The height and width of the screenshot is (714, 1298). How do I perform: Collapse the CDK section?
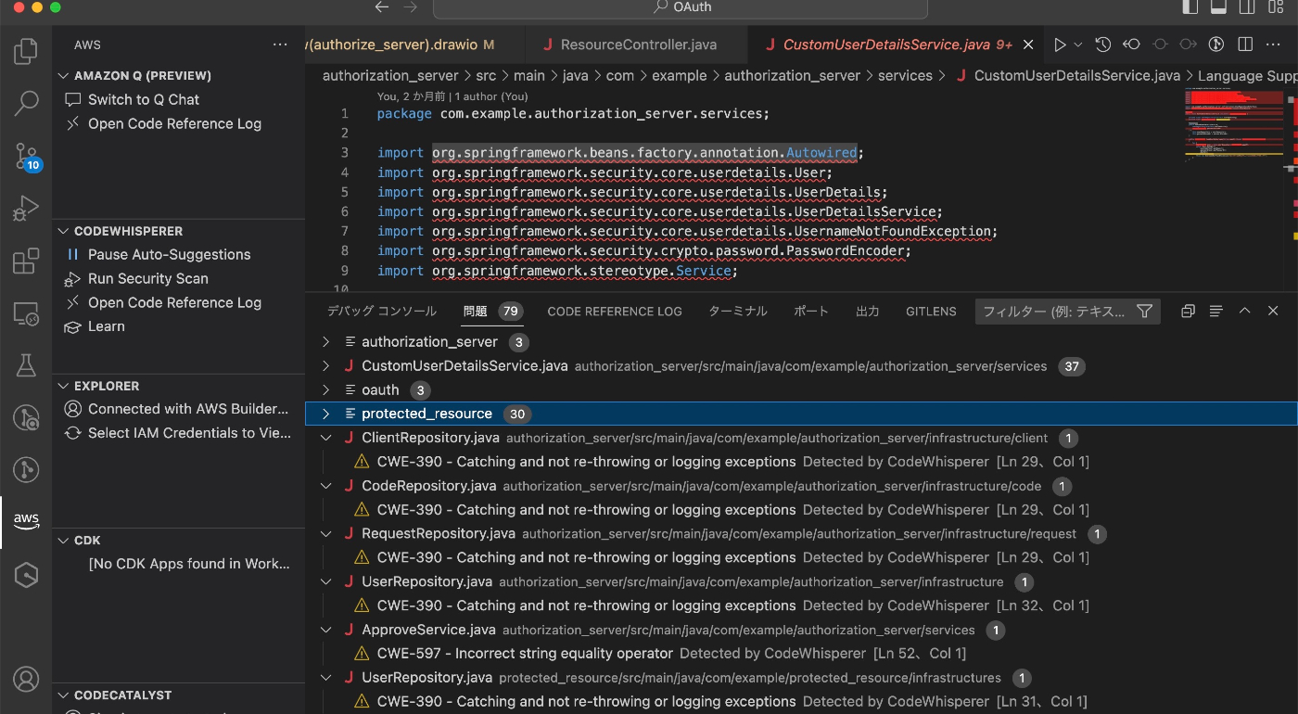pos(64,541)
